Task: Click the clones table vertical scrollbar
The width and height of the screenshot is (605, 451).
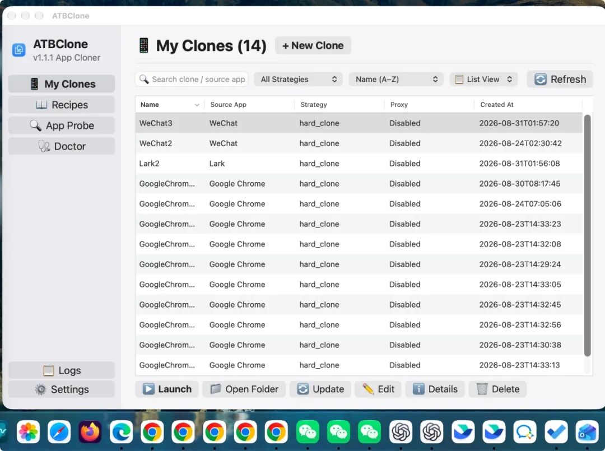Action: [587, 235]
